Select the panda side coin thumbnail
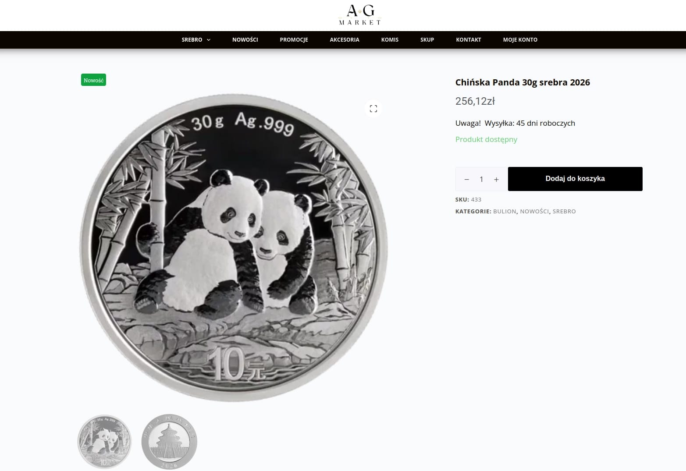This screenshot has width=686, height=471. 104,441
